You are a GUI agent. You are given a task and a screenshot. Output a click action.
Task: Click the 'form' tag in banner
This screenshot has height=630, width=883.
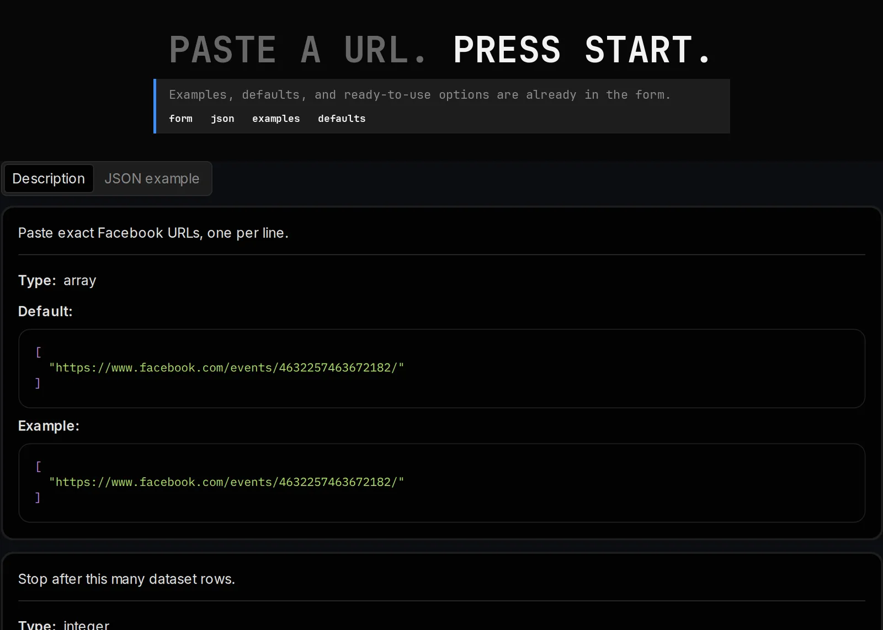pyautogui.click(x=180, y=119)
